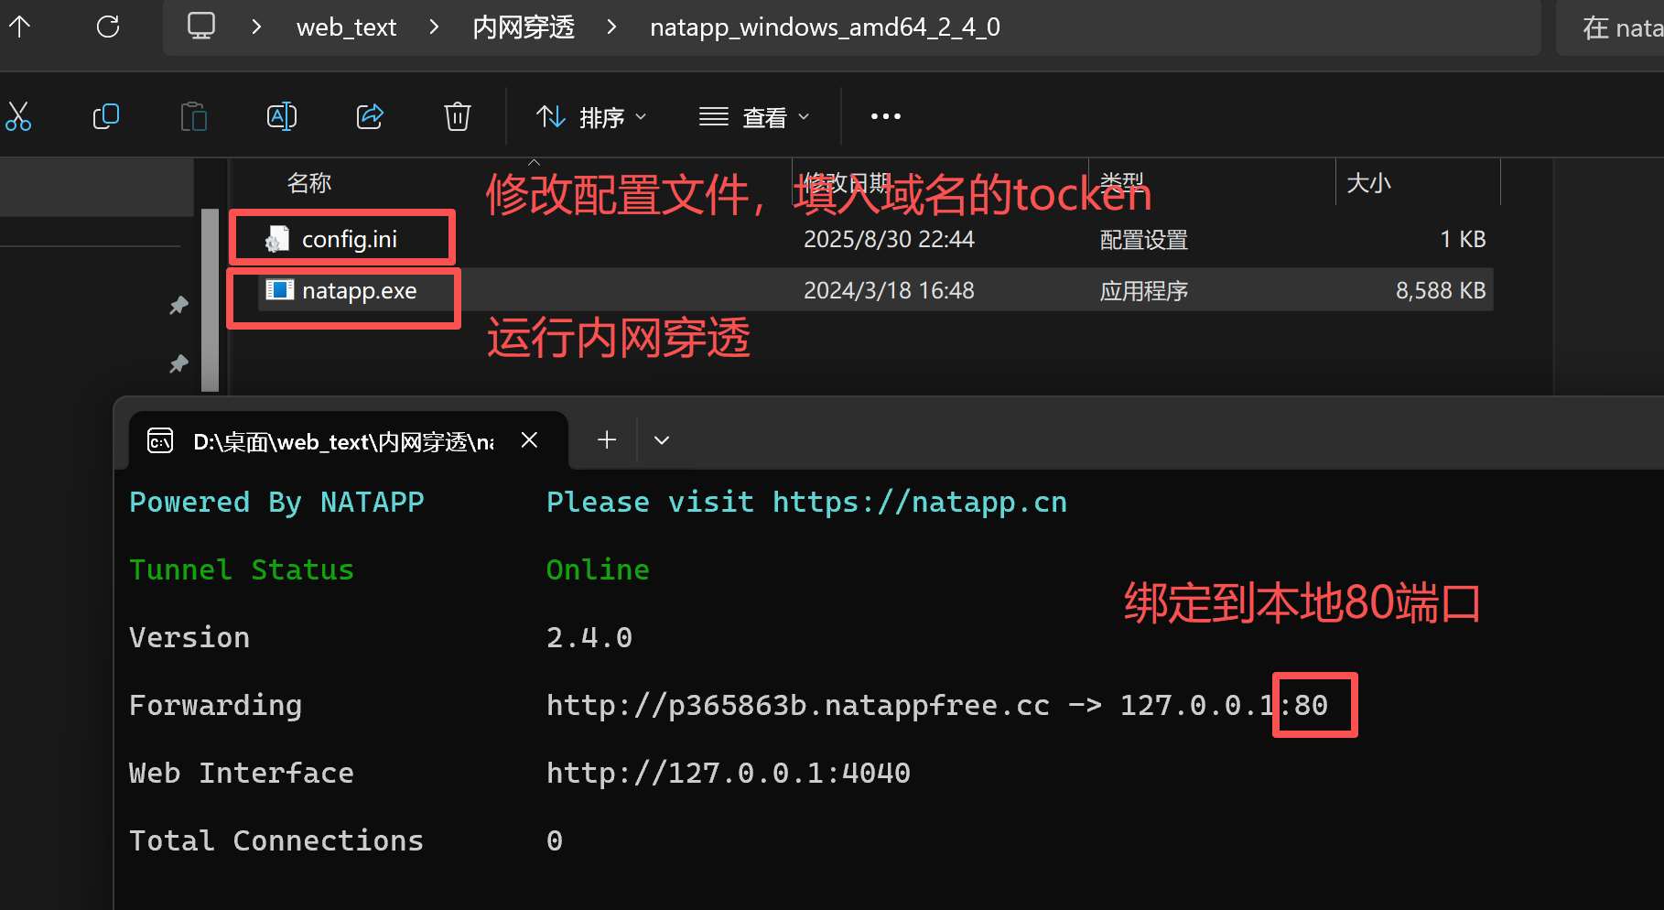Click the navigation pane scrollbar

pos(210,300)
